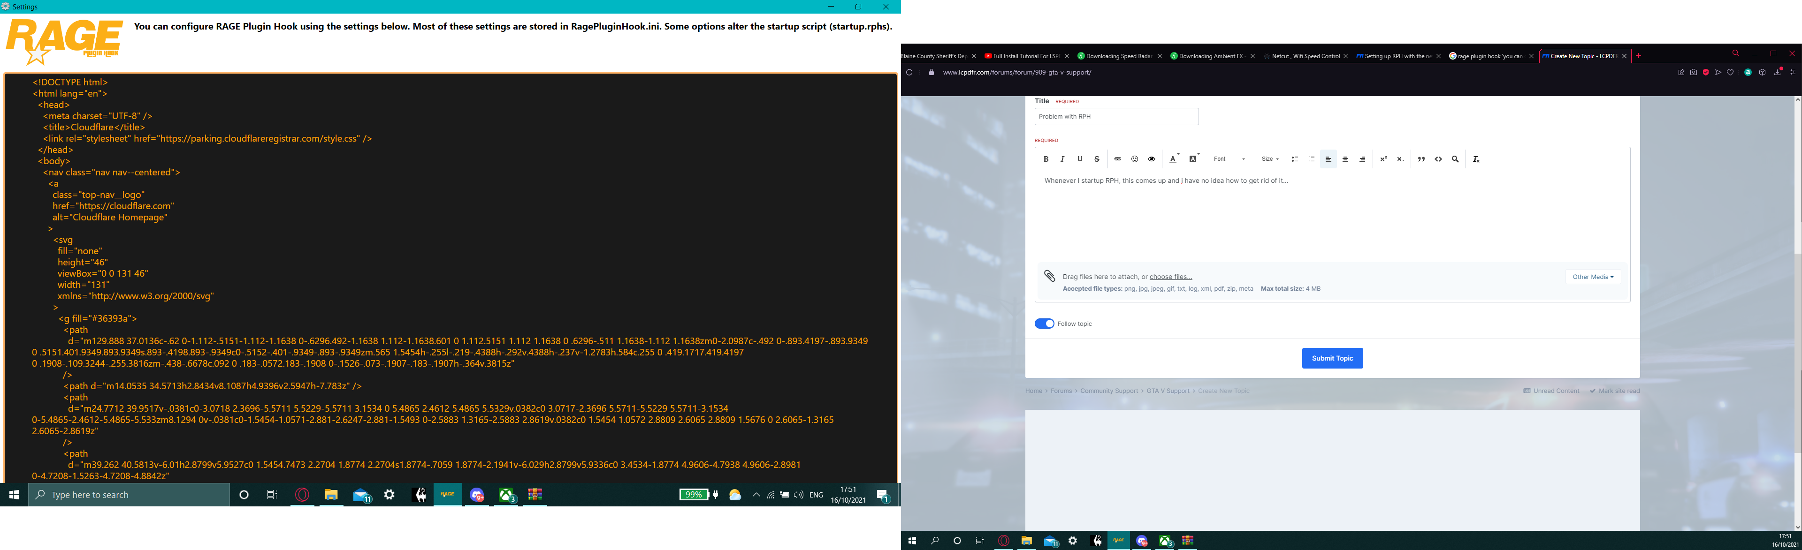Click the choose files link

pos(1170,277)
